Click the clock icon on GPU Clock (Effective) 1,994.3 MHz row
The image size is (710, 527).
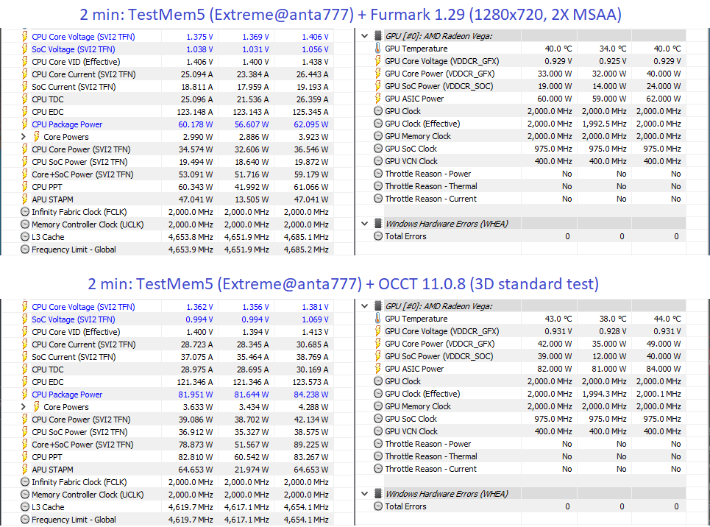click(378, 394)
